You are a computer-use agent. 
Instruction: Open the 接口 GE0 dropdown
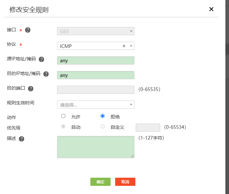tap(95, 31)
